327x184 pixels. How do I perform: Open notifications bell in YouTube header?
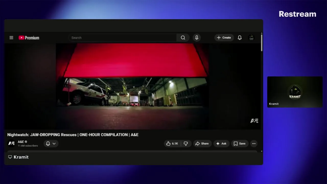pos(240,38)
